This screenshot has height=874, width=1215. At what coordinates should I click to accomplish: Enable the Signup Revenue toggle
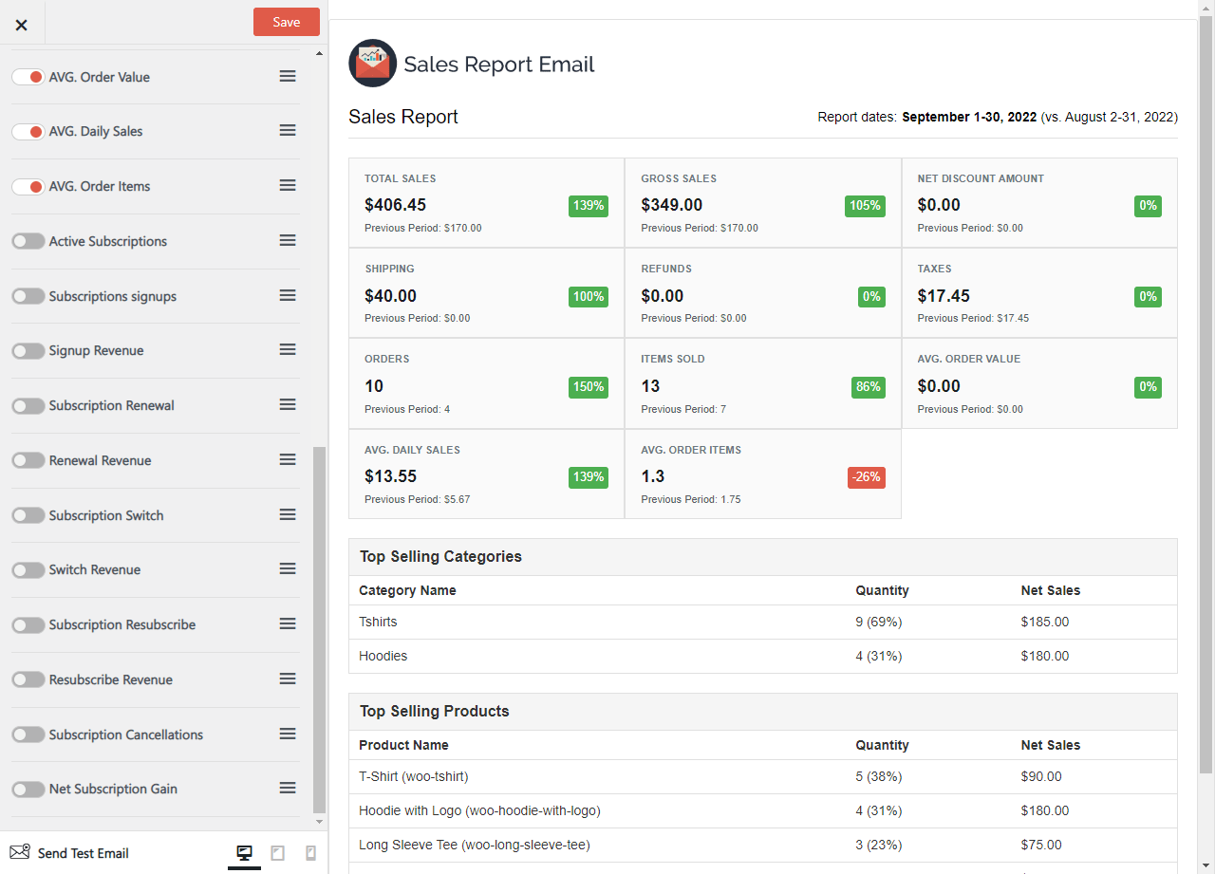pos(28,350)
